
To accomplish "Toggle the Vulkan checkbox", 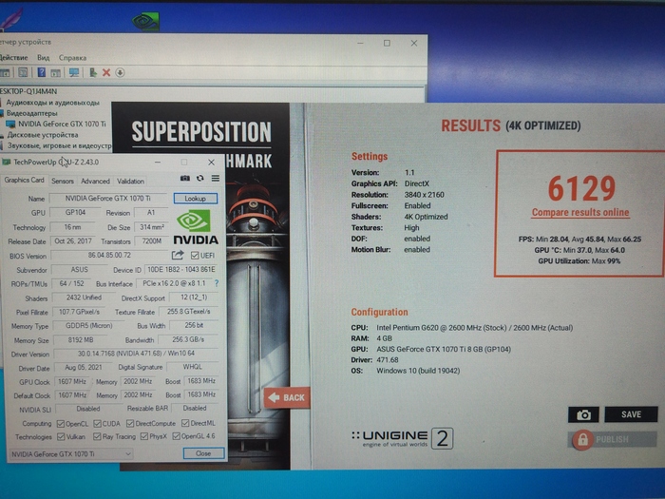I will (x=60, y=436).
